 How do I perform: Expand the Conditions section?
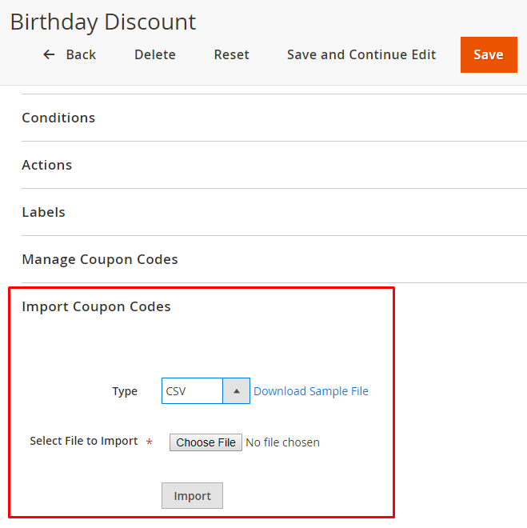click(x=58, y=118)
